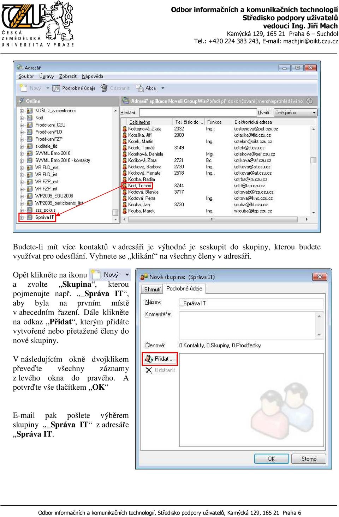Click the Přidat... button label
This screenshot has height=517, width=339.
coord(164,359)
